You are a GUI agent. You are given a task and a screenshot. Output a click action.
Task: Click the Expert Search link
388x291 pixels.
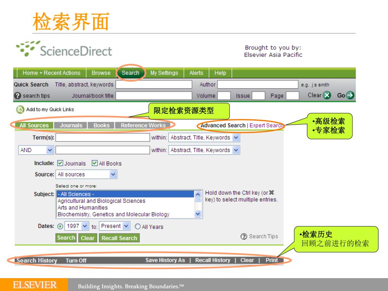point(266,125)
